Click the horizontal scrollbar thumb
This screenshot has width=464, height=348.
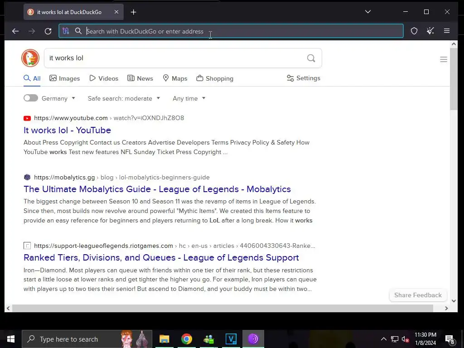click(222, 308)
